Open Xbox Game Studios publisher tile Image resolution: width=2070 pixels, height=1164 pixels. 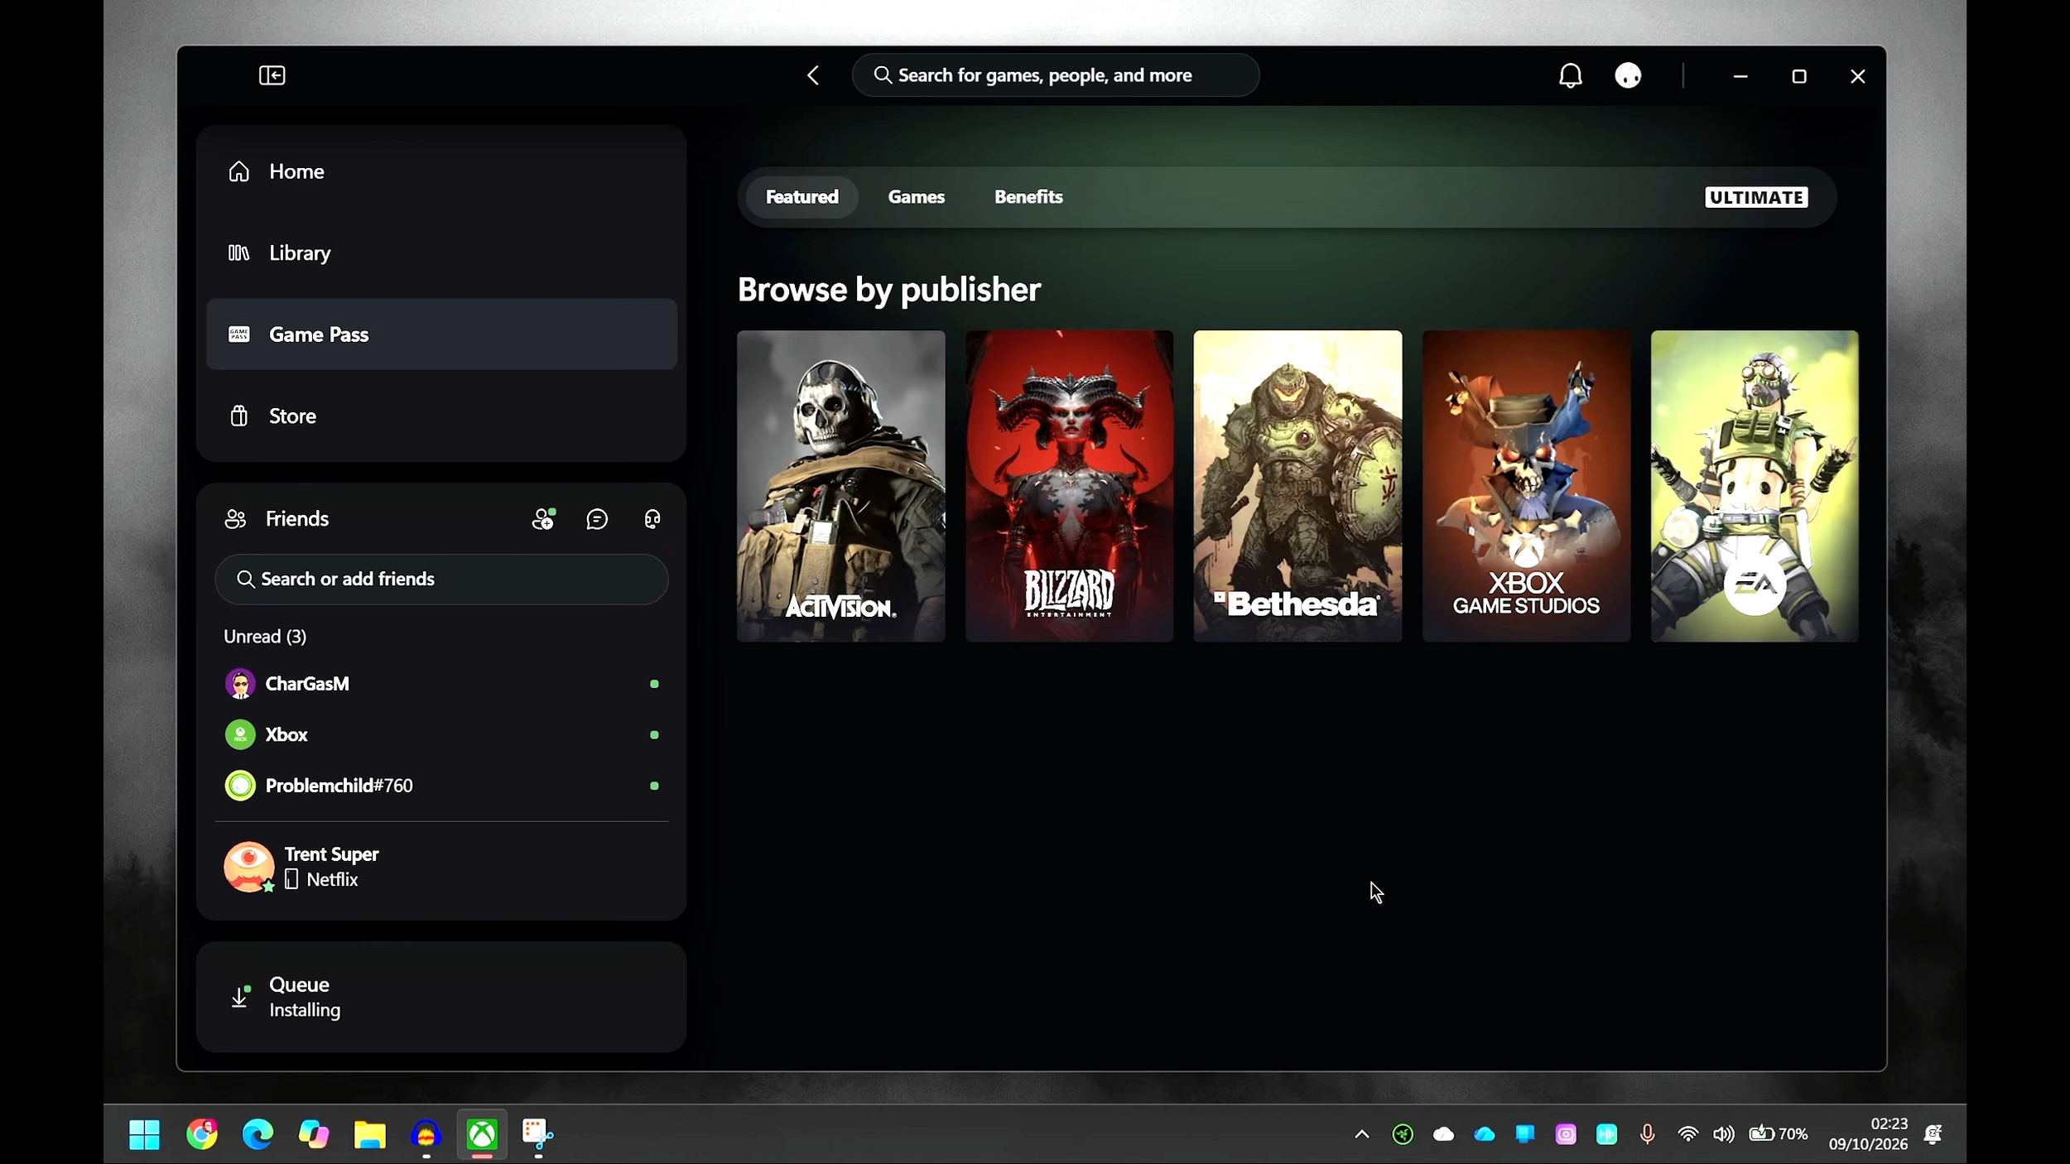(1526, 486)
